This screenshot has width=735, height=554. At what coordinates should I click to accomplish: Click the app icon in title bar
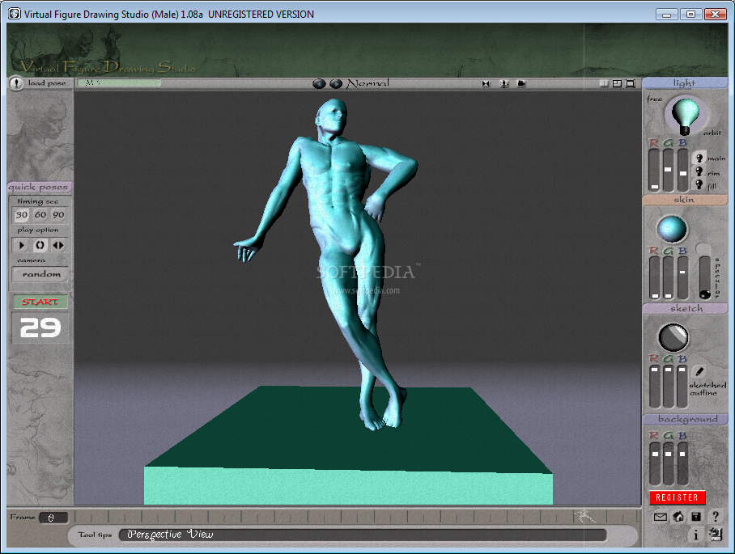tap(15, 14)
